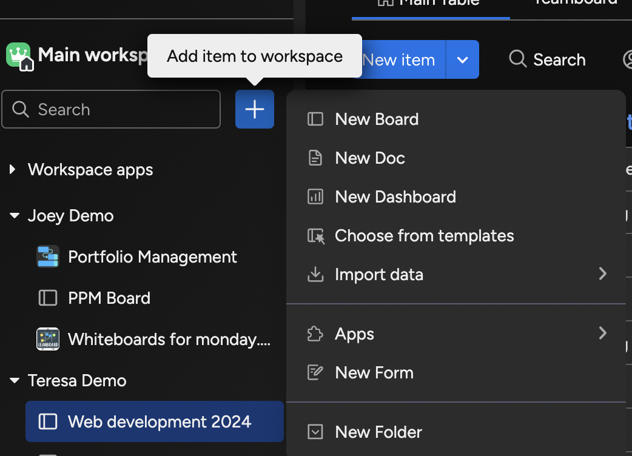
Task: Click the PPM Board icon
Action: click(x=47, y=298)
